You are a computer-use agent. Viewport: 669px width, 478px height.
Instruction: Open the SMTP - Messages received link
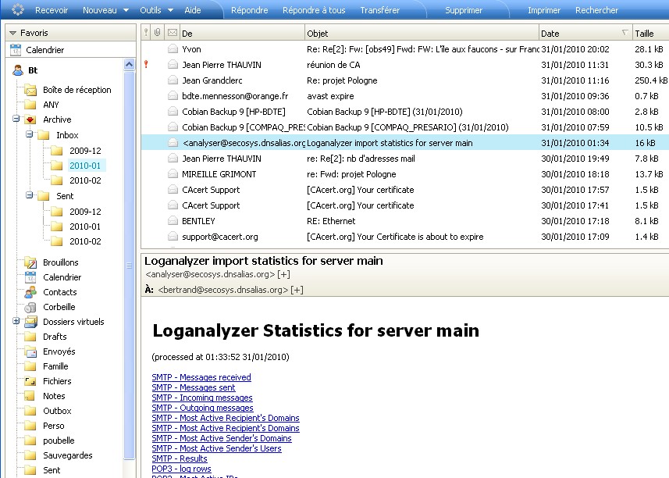pos(201,377)
